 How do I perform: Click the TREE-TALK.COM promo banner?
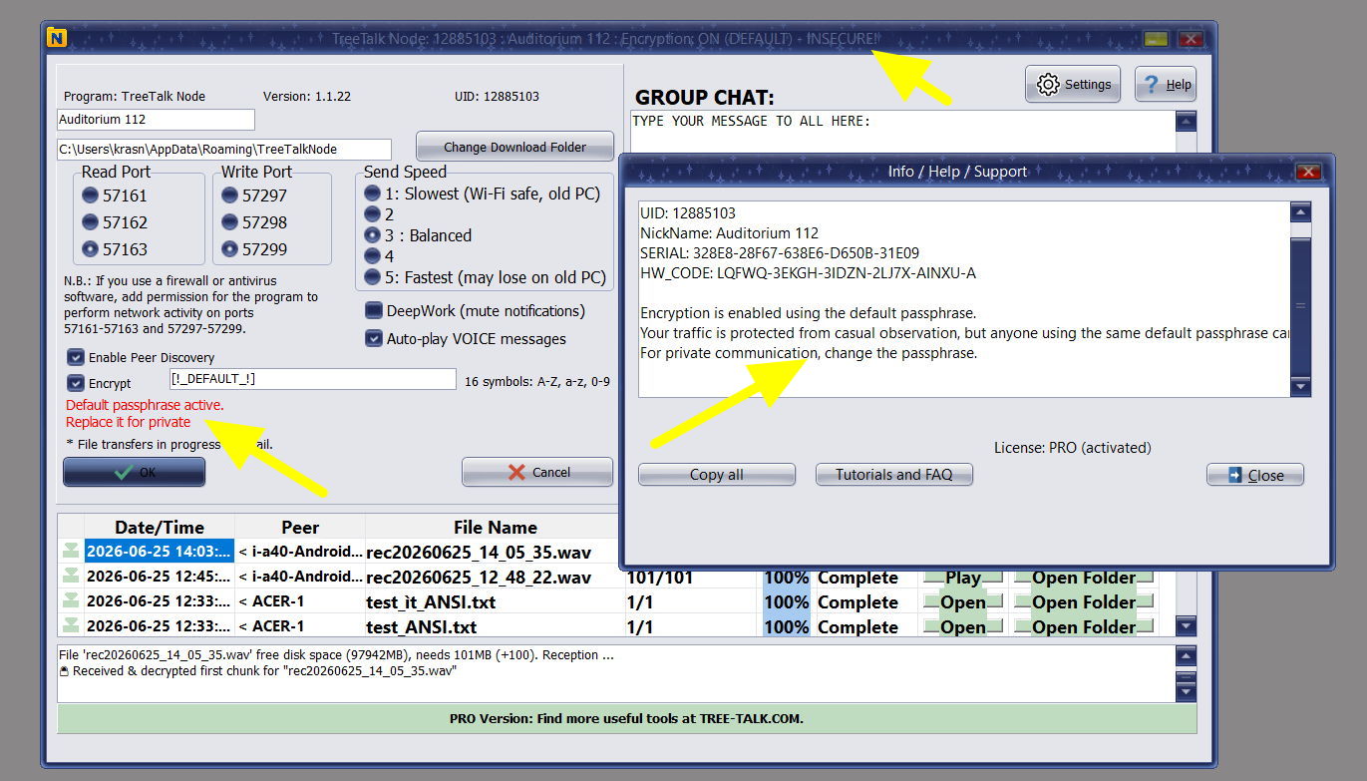[x=626, y=718]
